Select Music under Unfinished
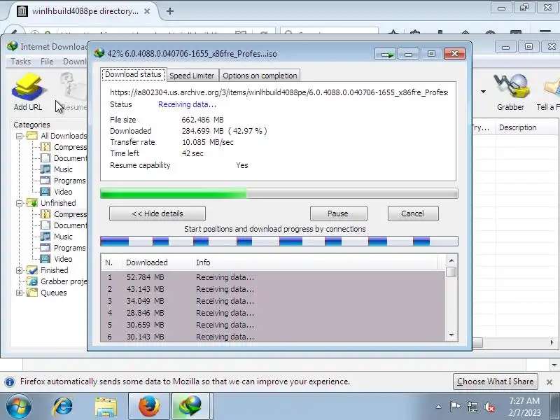The height and width of the screenshot is (420, 560). tap(57, 237)
